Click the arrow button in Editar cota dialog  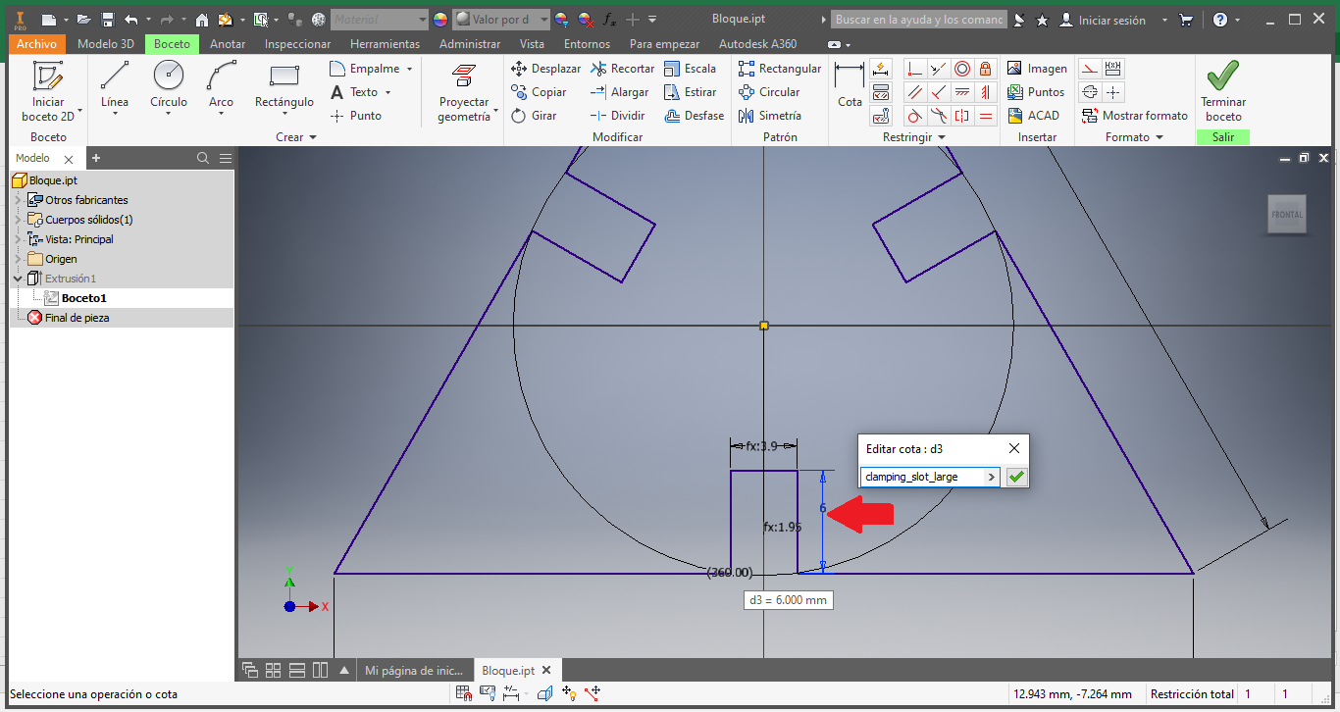991,477
